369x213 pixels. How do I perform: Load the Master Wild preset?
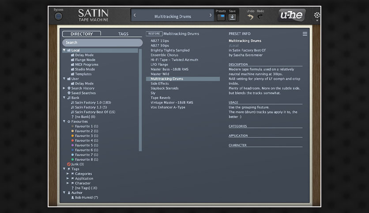point(160,74)
